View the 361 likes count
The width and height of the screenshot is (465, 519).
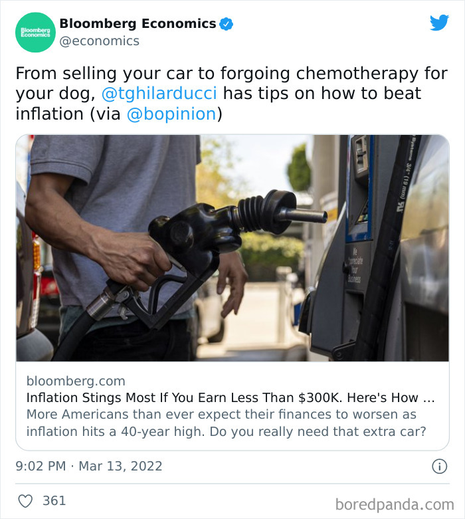(54, 501)
